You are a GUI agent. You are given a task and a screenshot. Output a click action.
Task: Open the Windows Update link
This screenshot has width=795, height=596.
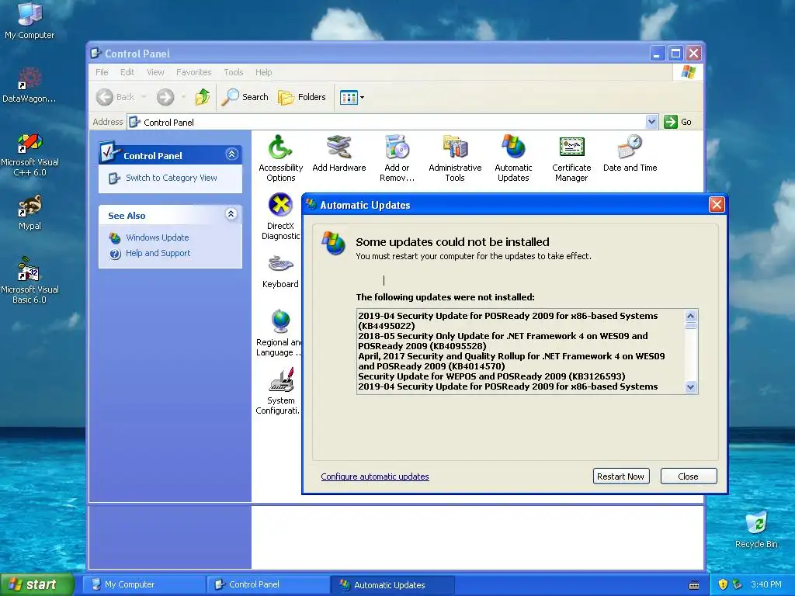click(x=157, y=237)
